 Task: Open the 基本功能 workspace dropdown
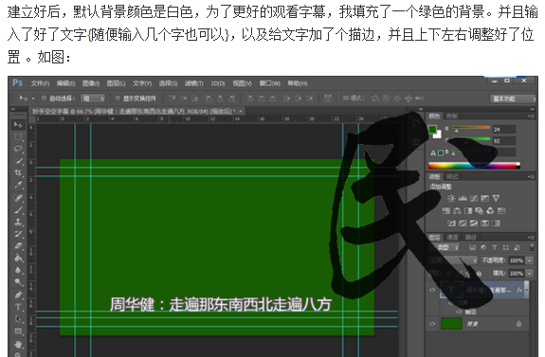tap(513, 99)
